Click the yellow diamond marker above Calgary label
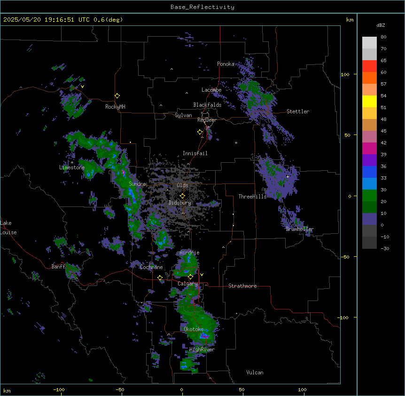 click(x=190, y=277)
